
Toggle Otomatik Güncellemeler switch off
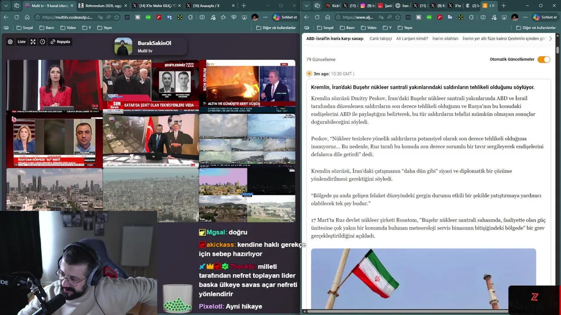pyautogui.click(x=544, y=59)
